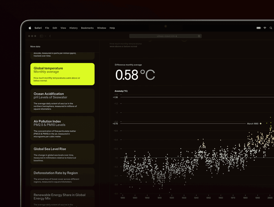This screenshot has height=207, width=274.
Task: Select Renewable Energy Share card
Action: [62, 198]
